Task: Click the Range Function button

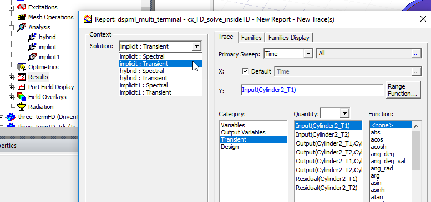Action: pyautogui.click(x=403, y=90)
